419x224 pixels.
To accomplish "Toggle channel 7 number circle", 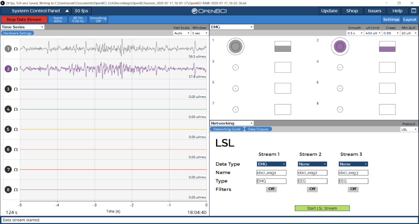I will (8, 169).
